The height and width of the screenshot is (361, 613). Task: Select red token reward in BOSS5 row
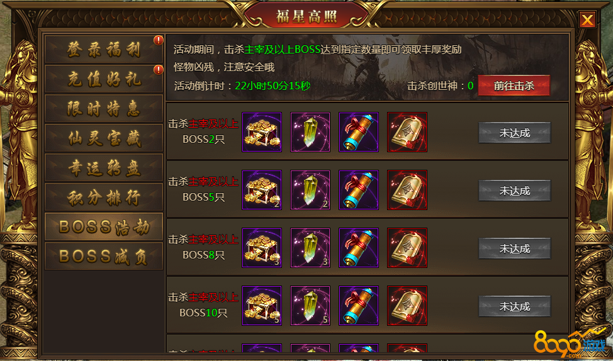coord(407,190)
